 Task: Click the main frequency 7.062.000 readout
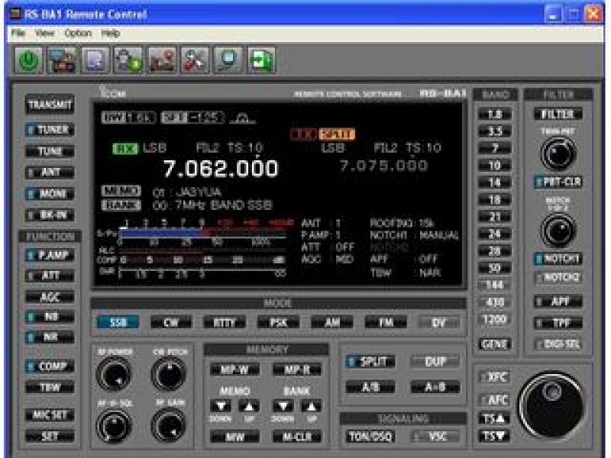pos(221,169)
